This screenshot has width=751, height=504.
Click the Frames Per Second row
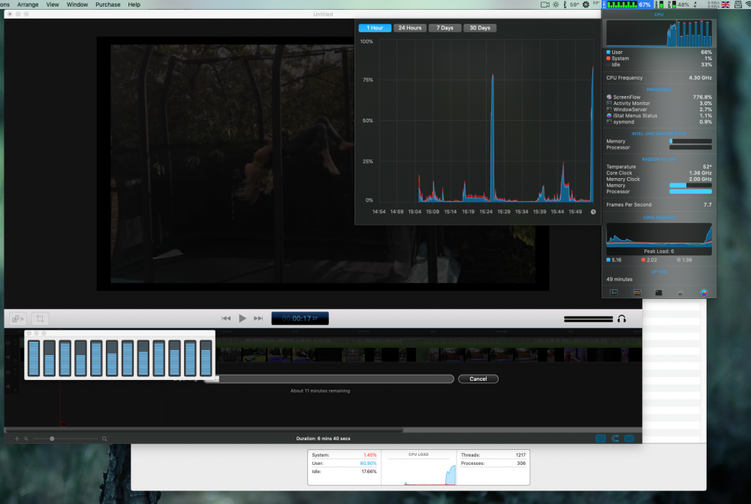(659, 204)
